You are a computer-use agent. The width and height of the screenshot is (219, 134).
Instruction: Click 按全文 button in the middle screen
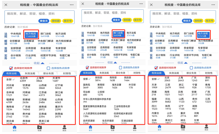116,20
